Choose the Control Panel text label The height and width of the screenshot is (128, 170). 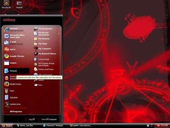click(x=44, y=59)
